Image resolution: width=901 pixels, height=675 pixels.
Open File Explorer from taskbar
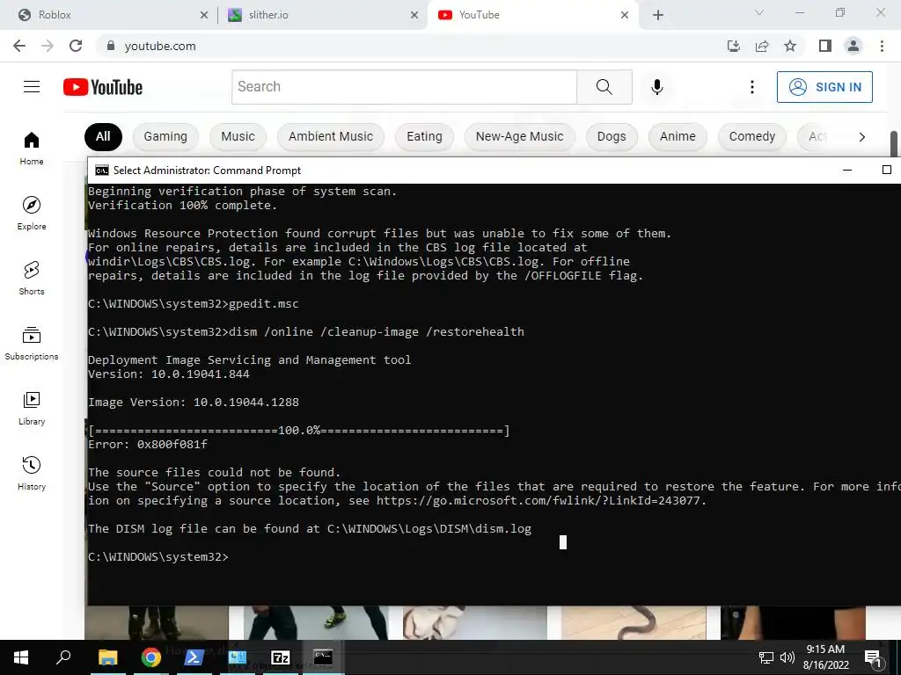click(x=107, y=657)
